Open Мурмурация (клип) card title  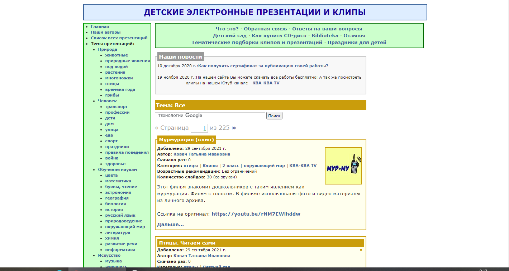pyautogui.click(x=186, y=139)
